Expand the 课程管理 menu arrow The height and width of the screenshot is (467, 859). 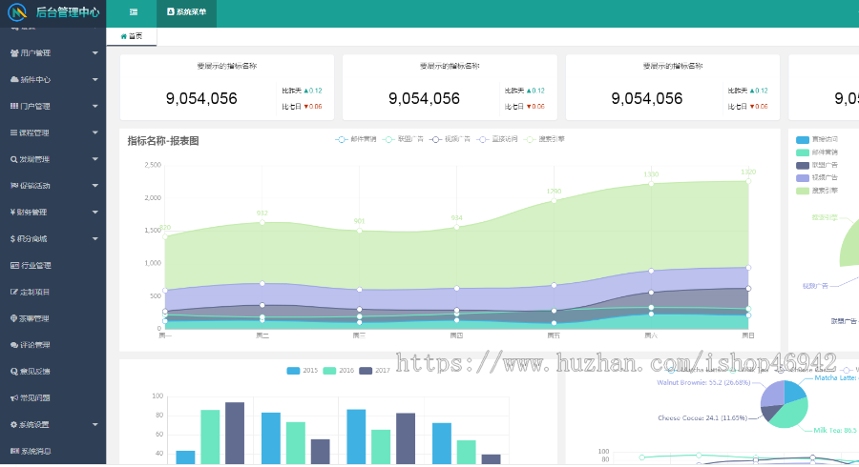[x=94, y=132]
